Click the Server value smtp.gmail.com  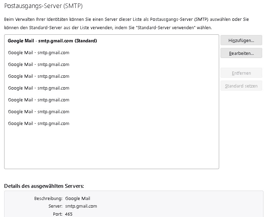pos(81,206)
